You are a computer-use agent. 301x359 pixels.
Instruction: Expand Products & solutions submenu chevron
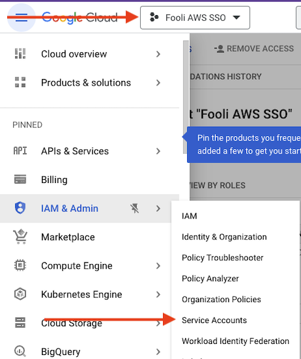point(158,82)
